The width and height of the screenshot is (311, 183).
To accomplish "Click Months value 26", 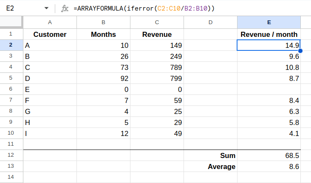I will (104, 56).
